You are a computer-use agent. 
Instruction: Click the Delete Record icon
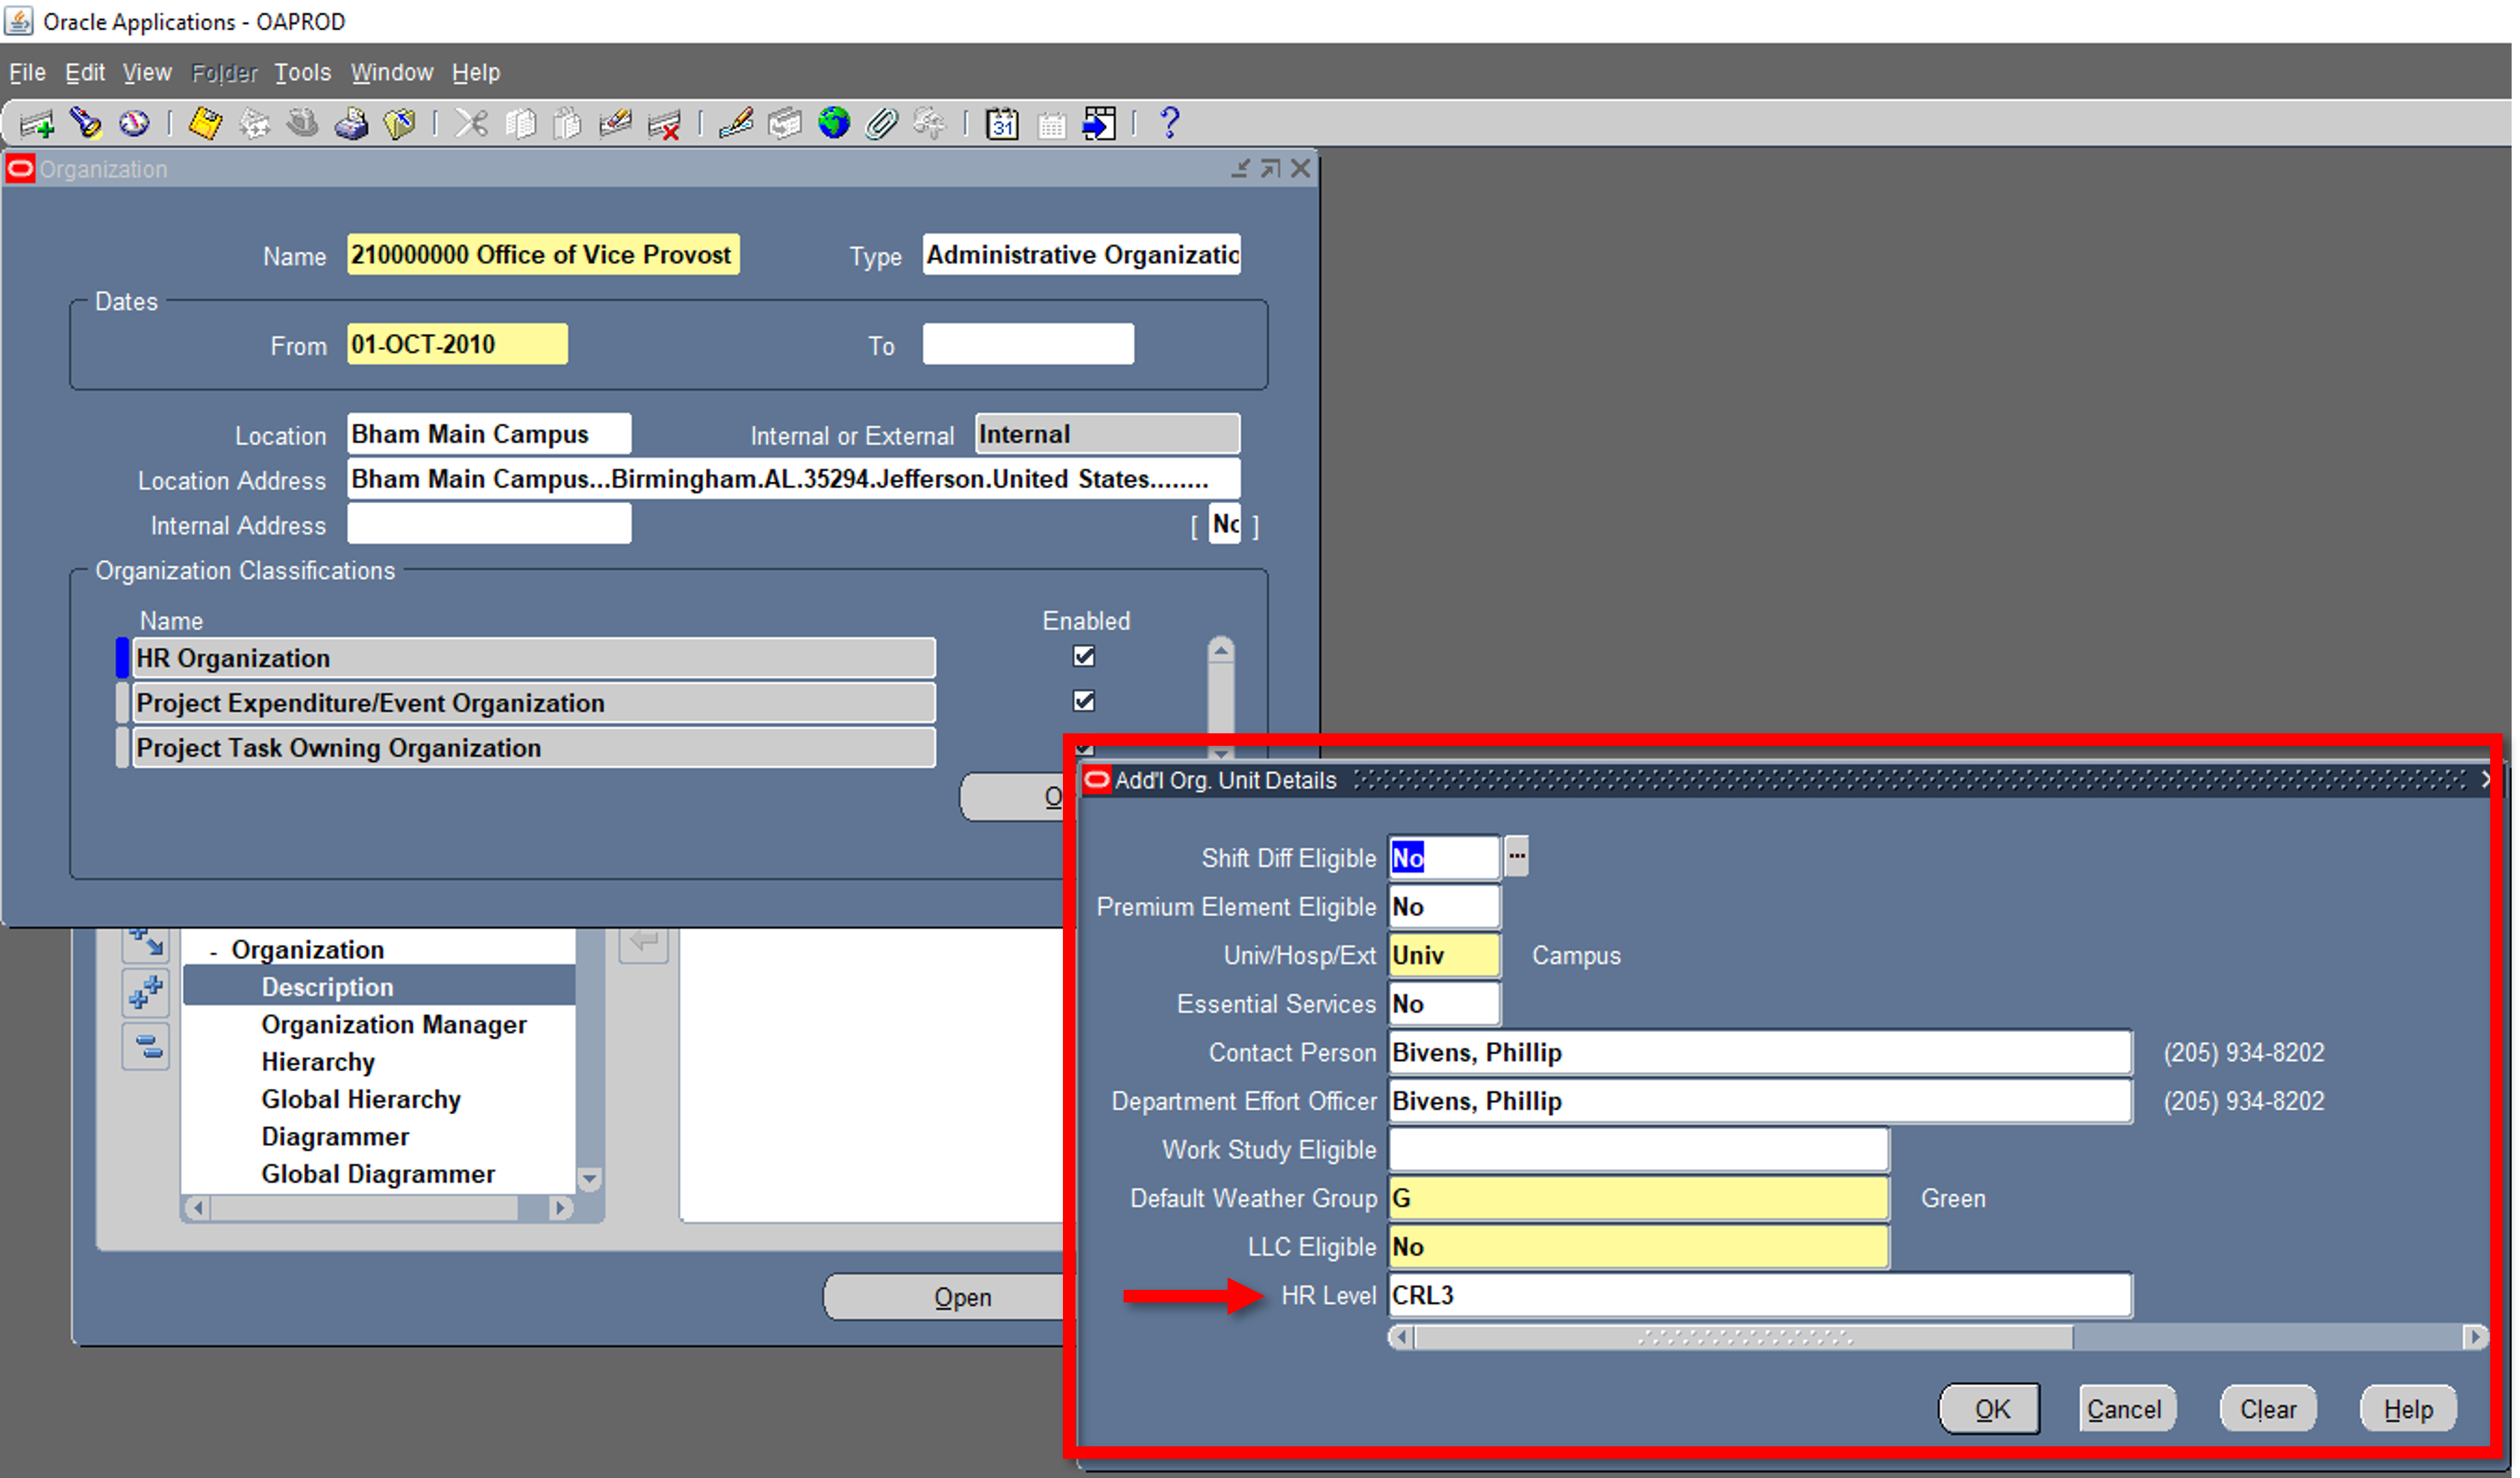click(664, 124)
